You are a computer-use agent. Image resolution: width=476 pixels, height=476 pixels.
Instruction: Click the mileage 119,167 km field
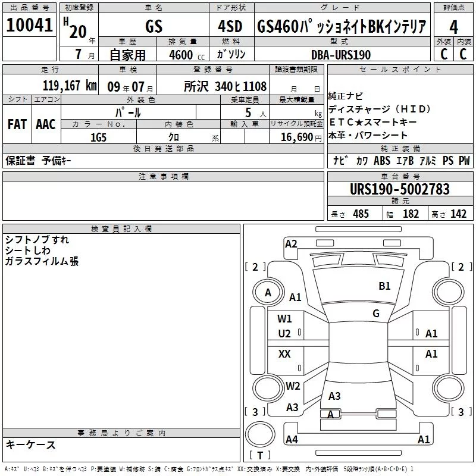51,85
